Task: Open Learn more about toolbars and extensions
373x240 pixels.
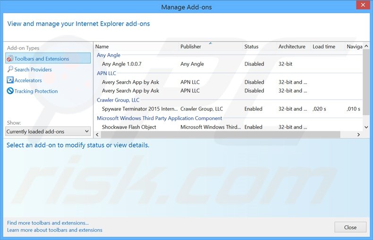Action: click(55, 230)
